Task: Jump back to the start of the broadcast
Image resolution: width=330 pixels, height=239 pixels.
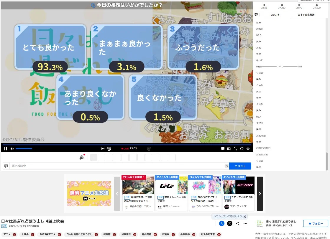Action: [x=103, y=149]
